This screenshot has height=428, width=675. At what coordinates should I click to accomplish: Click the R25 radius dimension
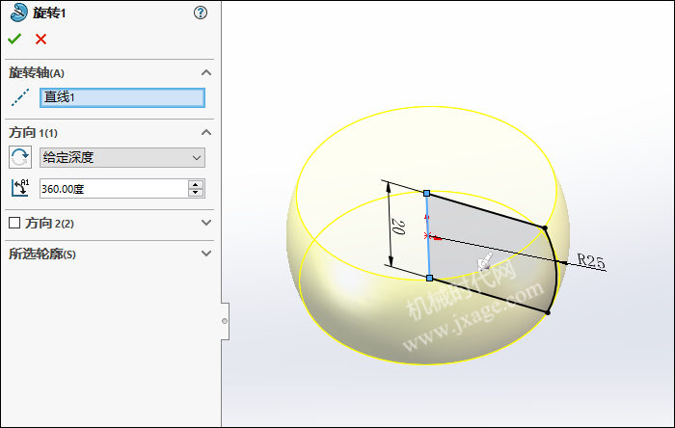pos(591,261)
